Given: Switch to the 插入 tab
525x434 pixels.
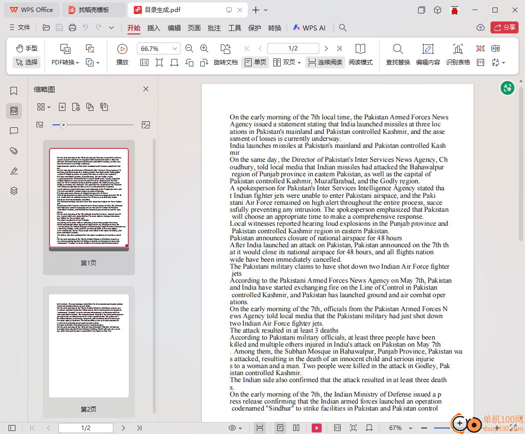Looking at the screenshot, I should [x=154, y=28].
